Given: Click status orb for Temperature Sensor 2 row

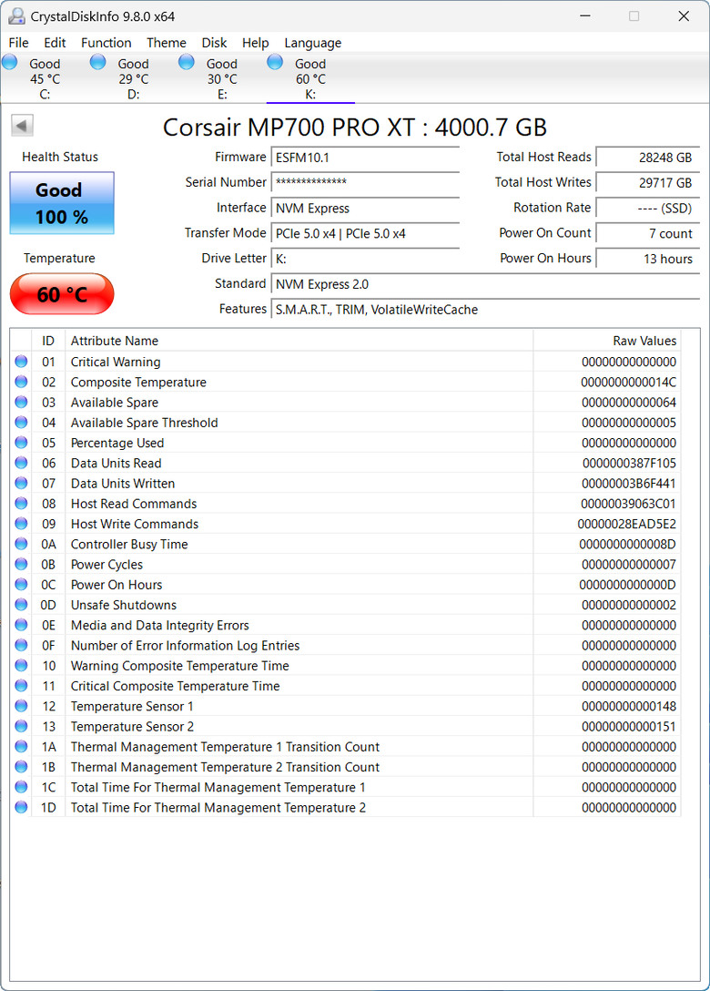Looking at the screenshot, I should 22,726.
